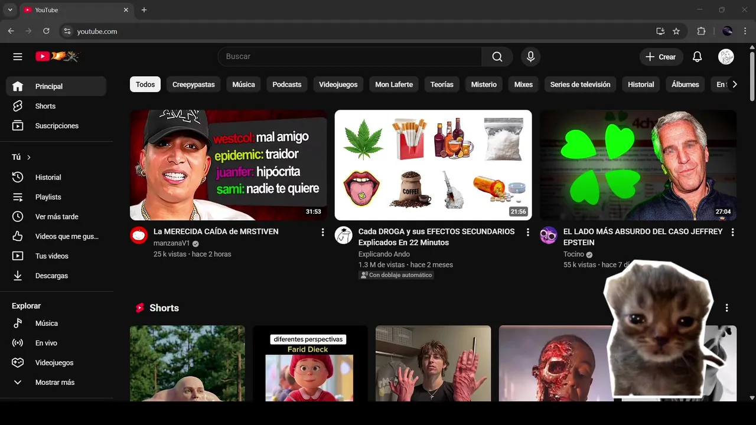Click the Tus videos icon
756x425 pixels.
(18, 256)
